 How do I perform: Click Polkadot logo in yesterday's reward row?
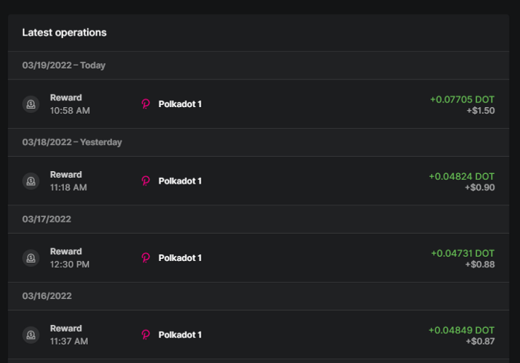[146, 181]
